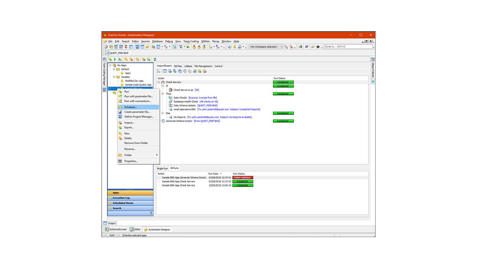The width and height of the screenshot is (477, 268).
Task: Click the green Execute play icon in the apps toolbar
Action: (x=115, y=60)
